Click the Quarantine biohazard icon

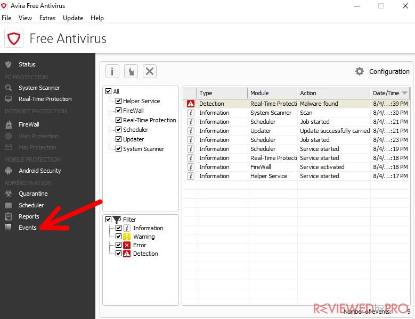coord(9,194)
